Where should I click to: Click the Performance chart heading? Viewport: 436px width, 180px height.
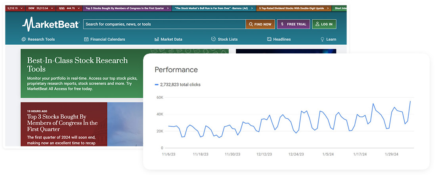(176, 70)
